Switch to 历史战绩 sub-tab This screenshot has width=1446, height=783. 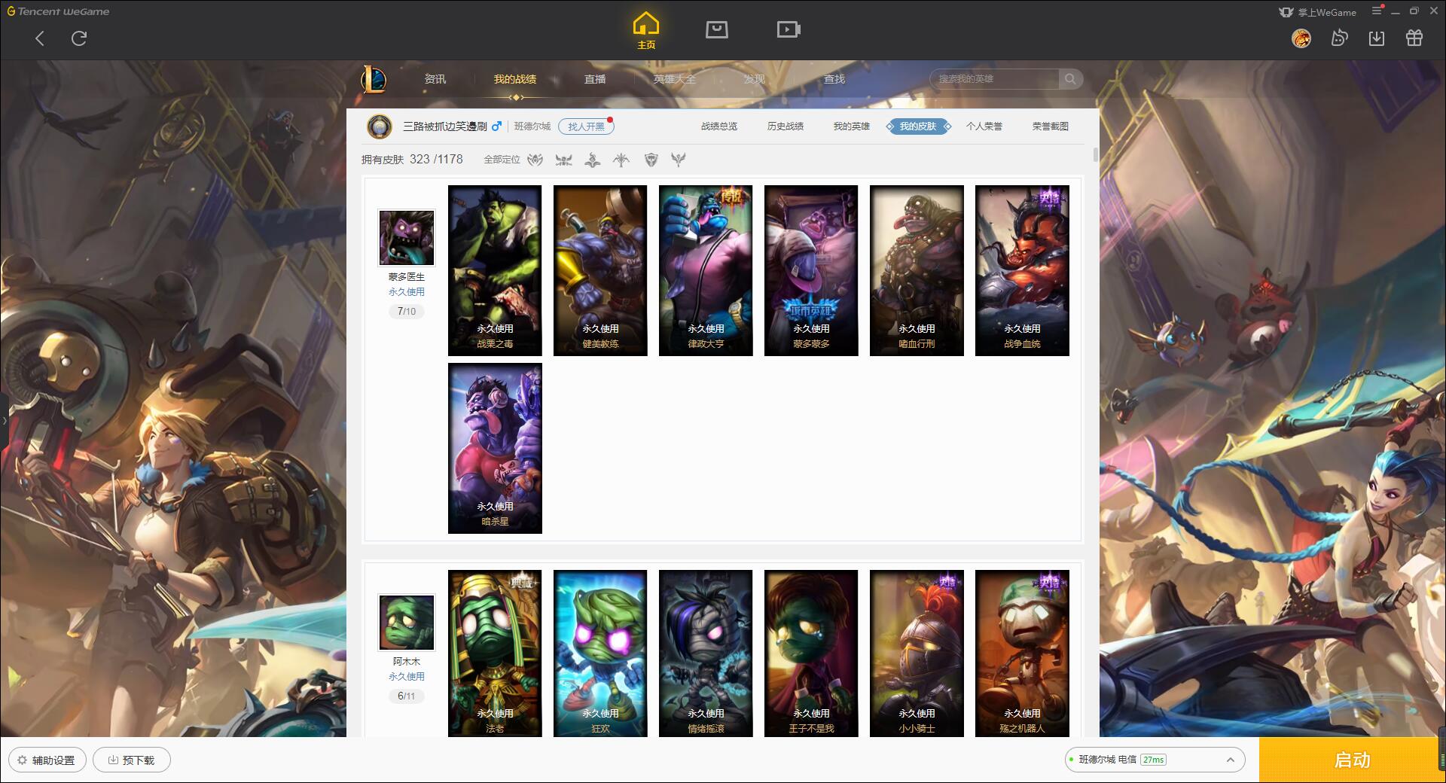(786, 126)
